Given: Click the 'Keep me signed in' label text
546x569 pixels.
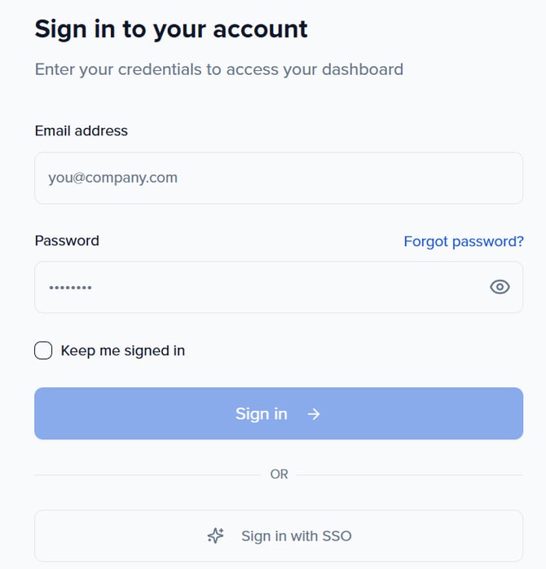Looking at the screenshot, I should [122, 351].
